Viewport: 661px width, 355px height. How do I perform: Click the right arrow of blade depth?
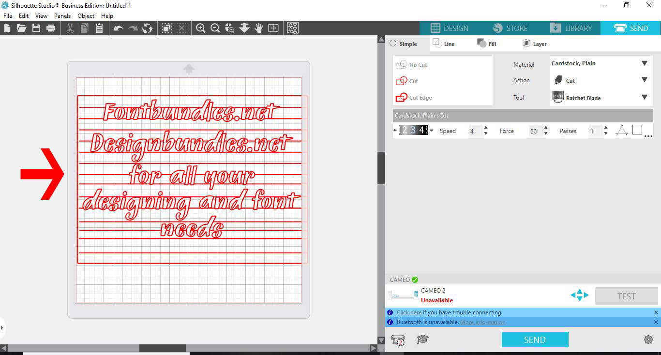tap(432, 130)
